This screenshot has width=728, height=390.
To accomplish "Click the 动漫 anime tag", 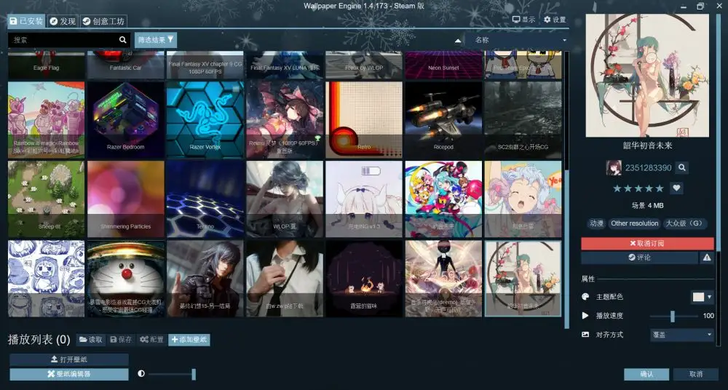I will click(596, 223).
